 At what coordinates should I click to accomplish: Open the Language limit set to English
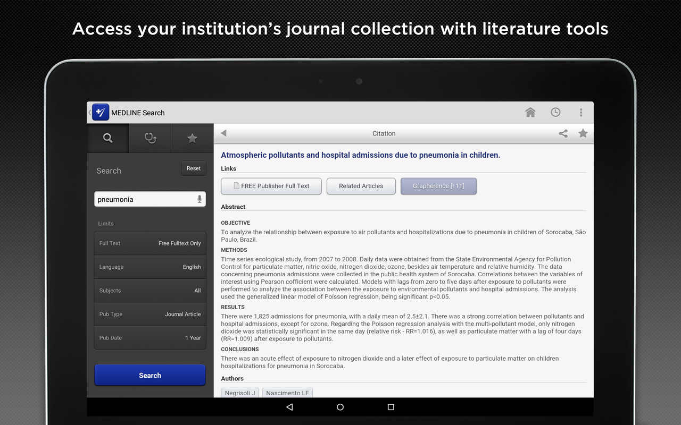[150, 267]
